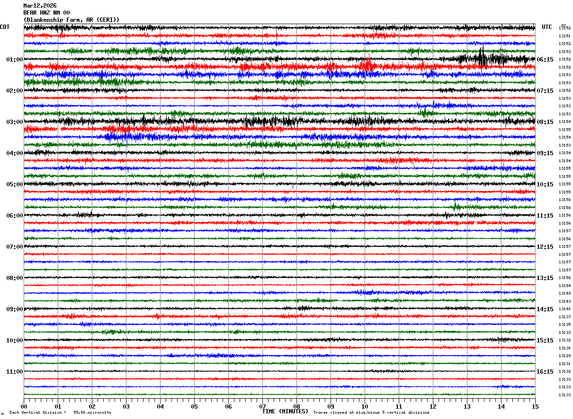The image size is (573, 419).
Task: Select the 09:00 CDT time label
Action: (15, 309)
